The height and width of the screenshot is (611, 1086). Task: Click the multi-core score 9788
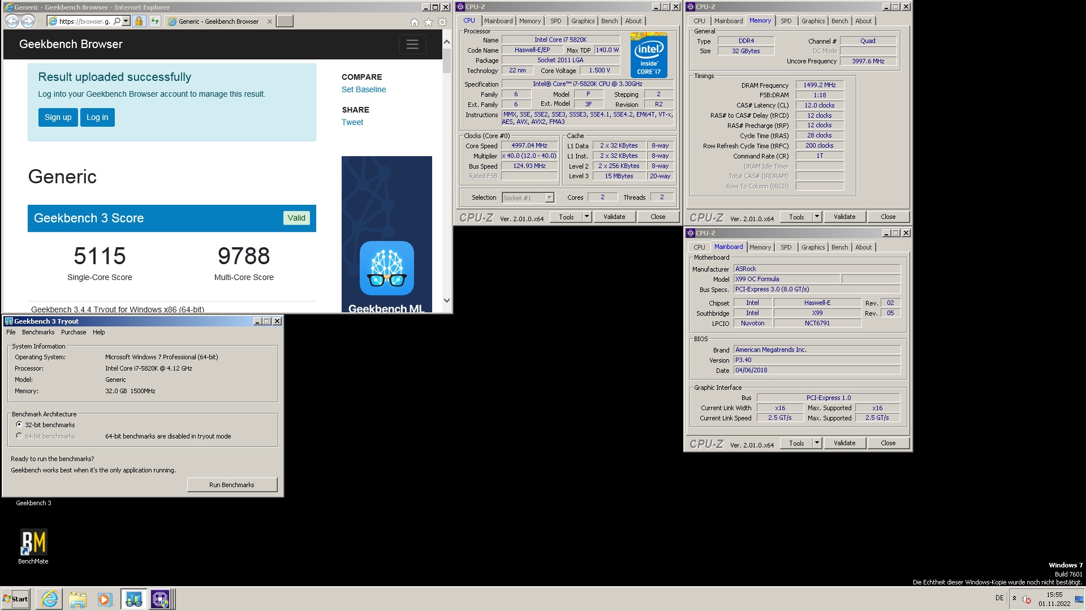point(244,256)
